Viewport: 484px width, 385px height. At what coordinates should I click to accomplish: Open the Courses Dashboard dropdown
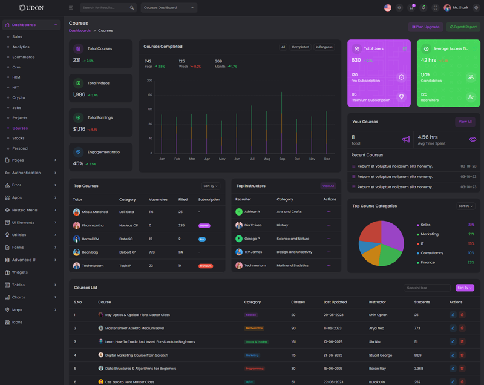coord(169,8)
